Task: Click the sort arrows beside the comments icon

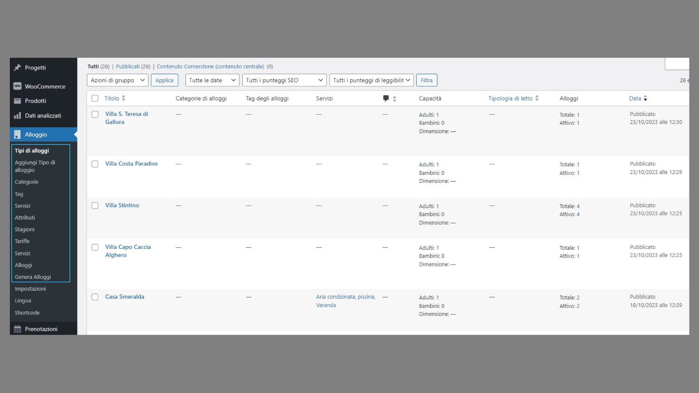Action: click(395, 99)
